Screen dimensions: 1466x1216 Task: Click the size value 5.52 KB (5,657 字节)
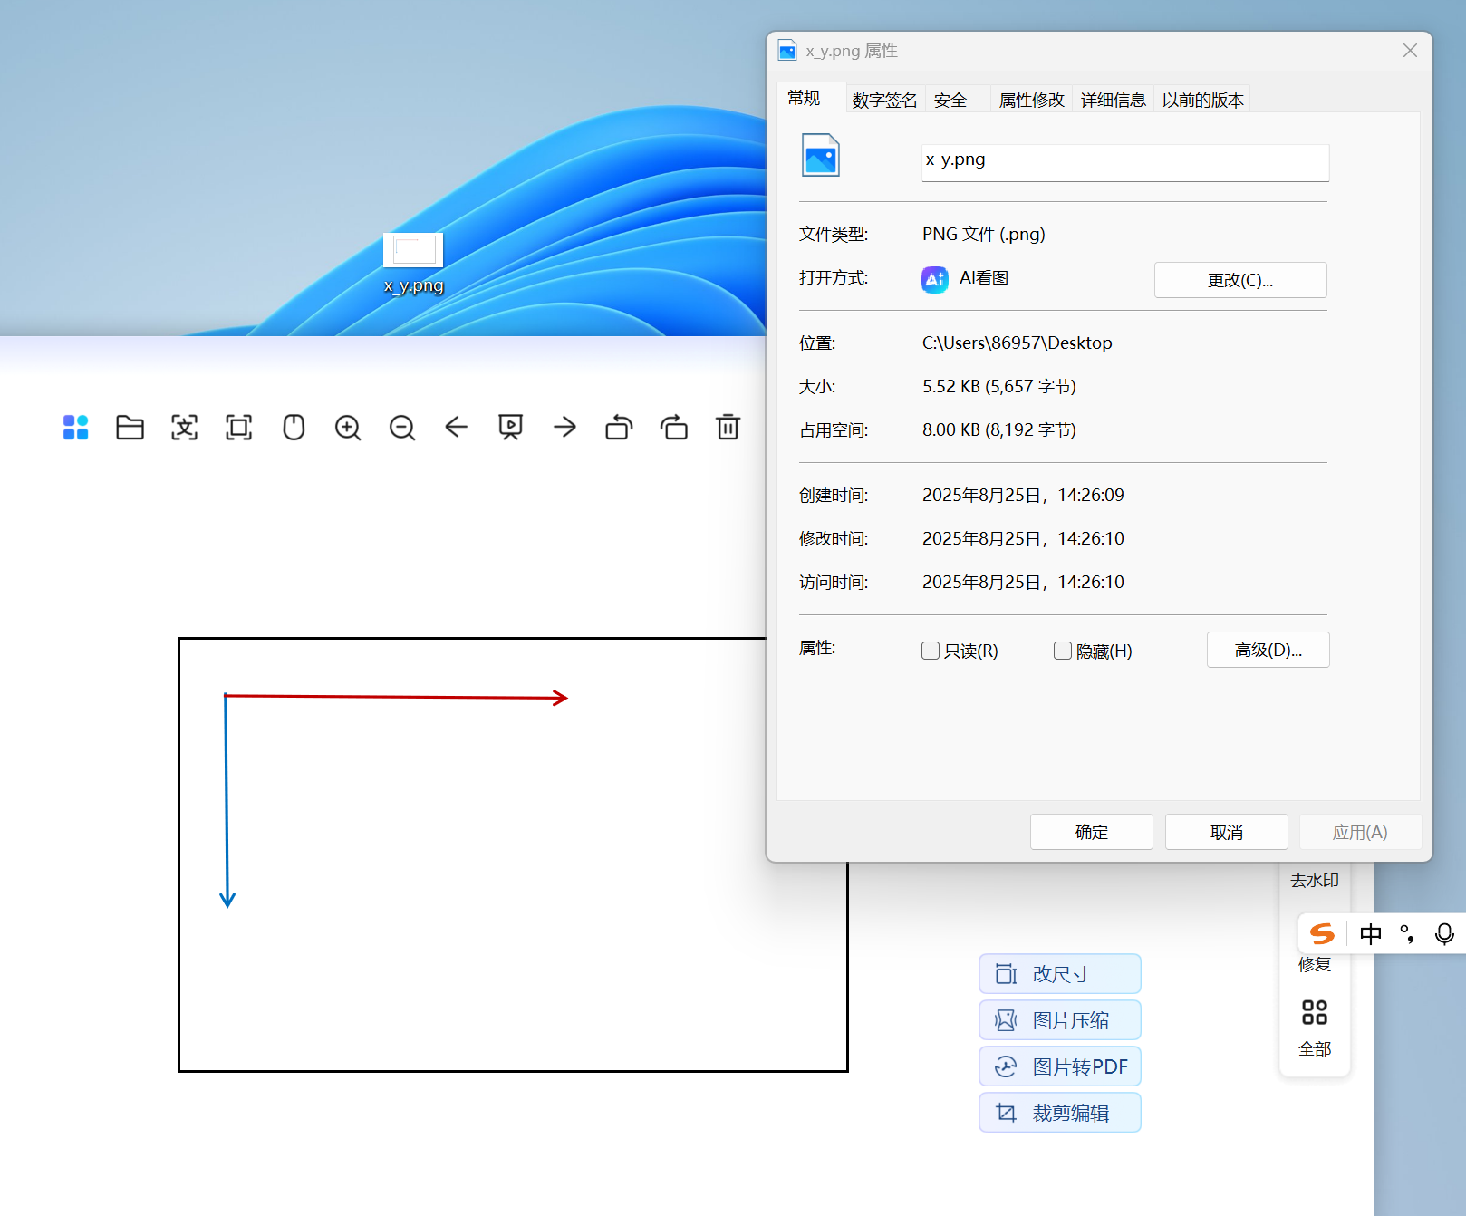(999, 386)
